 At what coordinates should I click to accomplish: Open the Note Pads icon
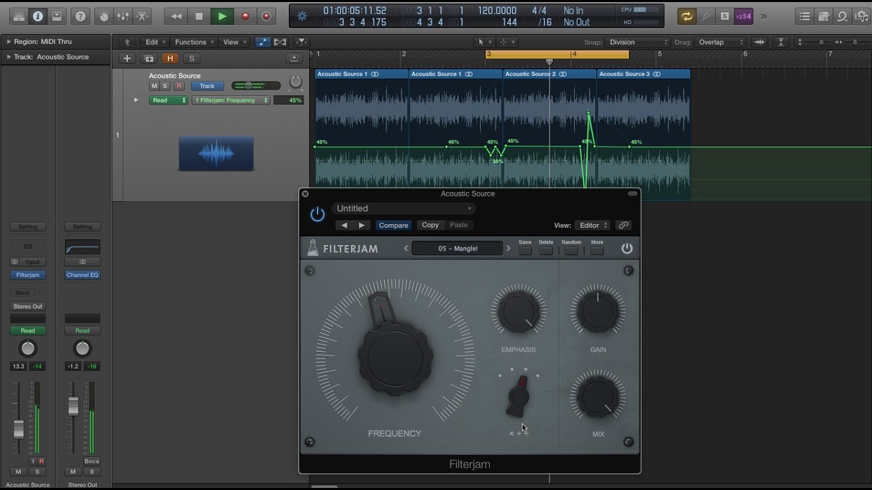[x=824, y=16]
